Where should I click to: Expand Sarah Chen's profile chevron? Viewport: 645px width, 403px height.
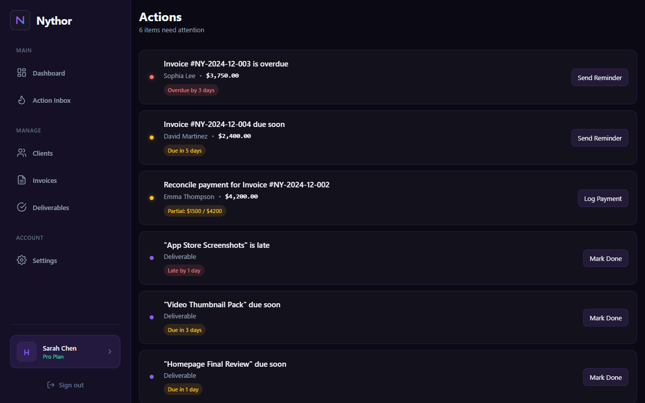110,351
